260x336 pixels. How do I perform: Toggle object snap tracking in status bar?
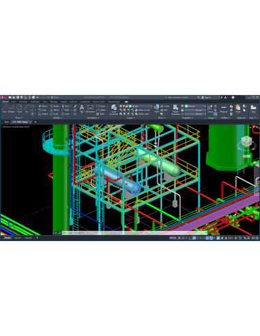[x=207, y=238]
